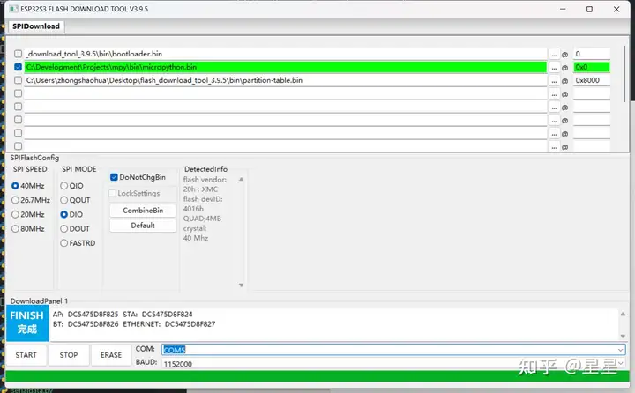Click the green address field 0x0

(x=592, y=67)
